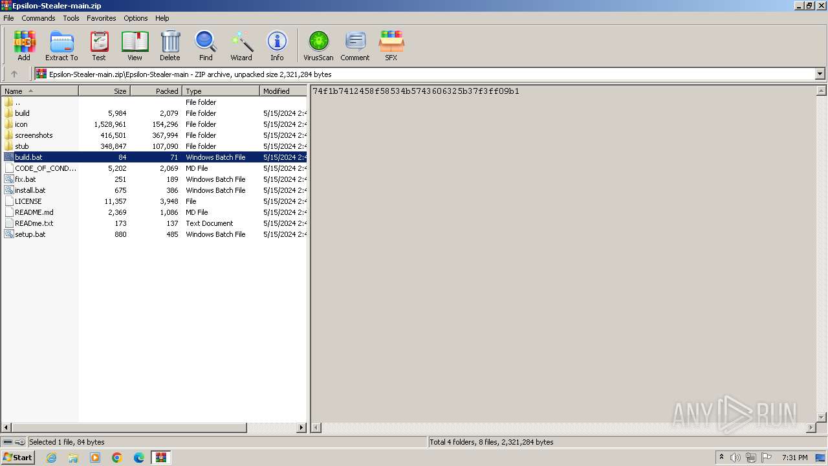Click the archive comment hash text
Viewport: 828px width, 466px height.
coord(416,91)
